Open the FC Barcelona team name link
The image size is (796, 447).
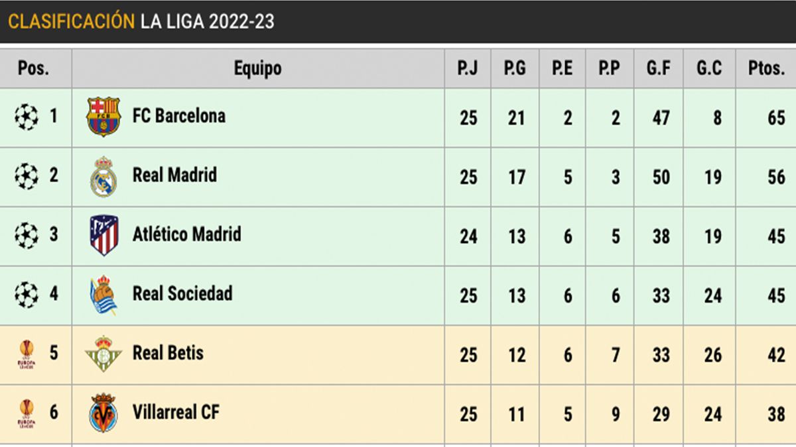pyautogui.click(x=178, y=116)
